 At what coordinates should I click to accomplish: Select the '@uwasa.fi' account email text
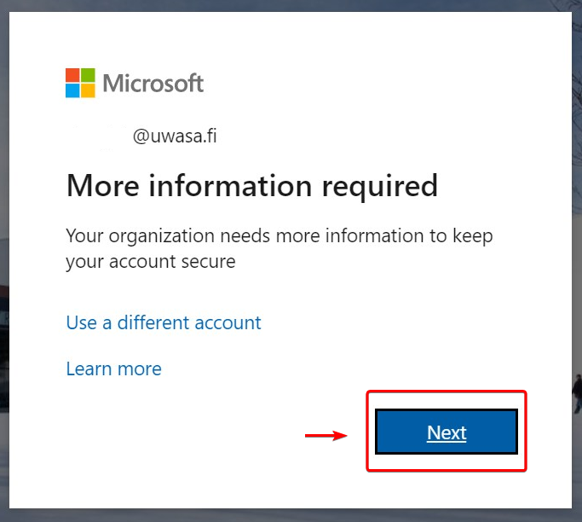pos(175,136)
